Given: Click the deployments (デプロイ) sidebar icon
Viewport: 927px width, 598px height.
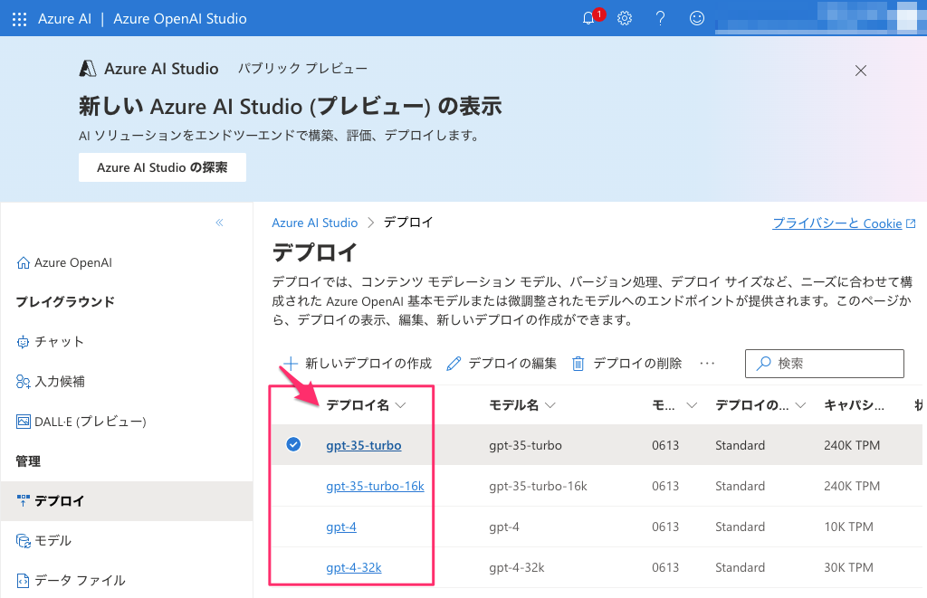Looking at the screenshot, I should point(23,501).
